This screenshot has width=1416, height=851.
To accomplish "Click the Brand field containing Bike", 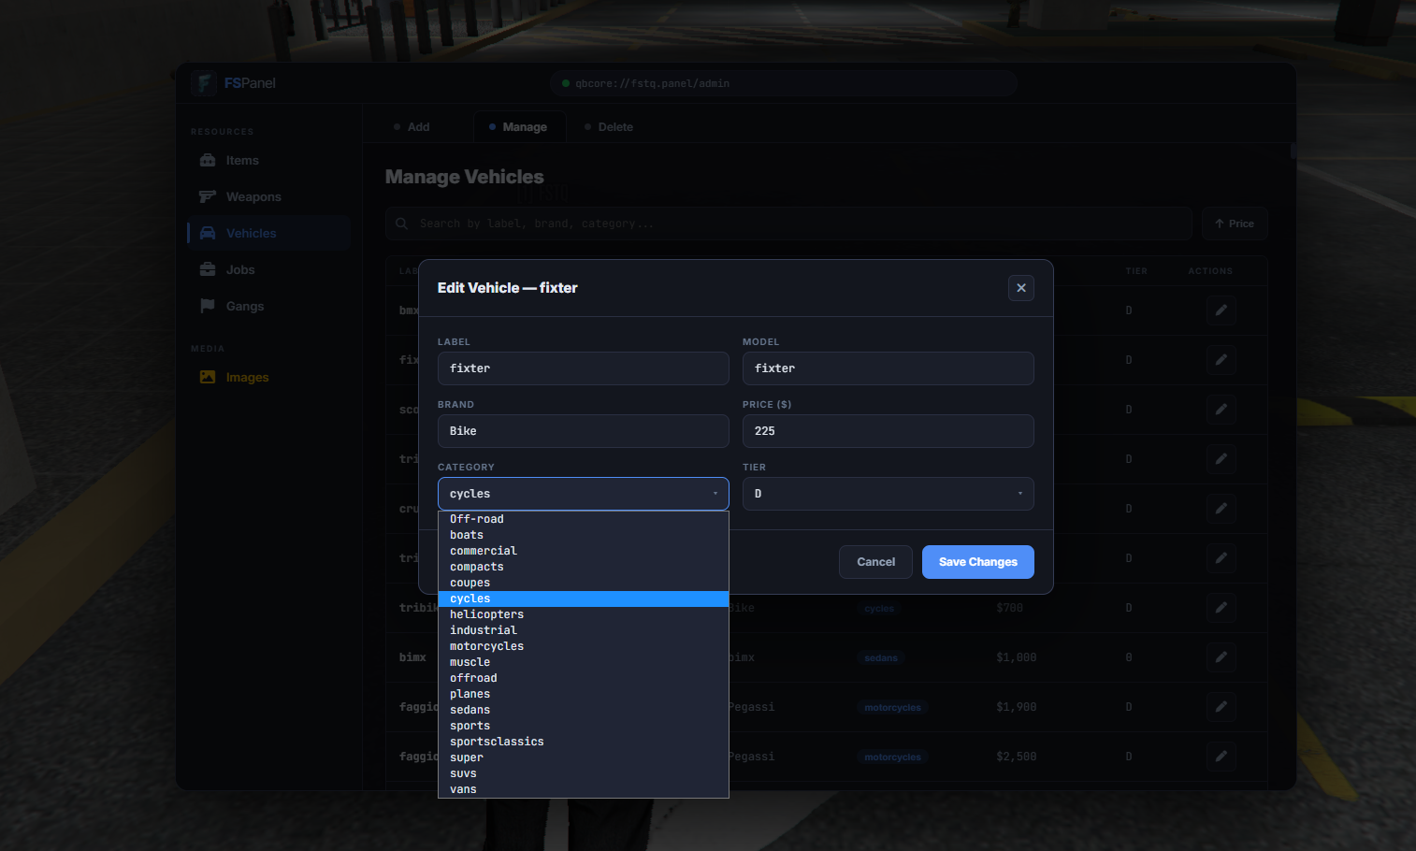I will [x=584, y=431].
